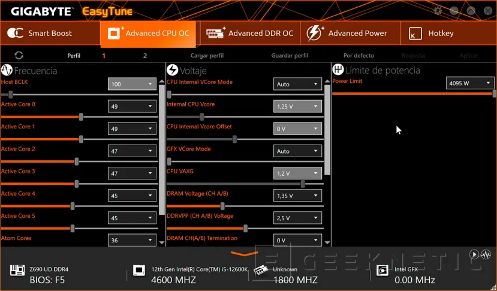
Task: Open DRAM CH(A/B) Termination dropdown
Action: tap(297, 240)
